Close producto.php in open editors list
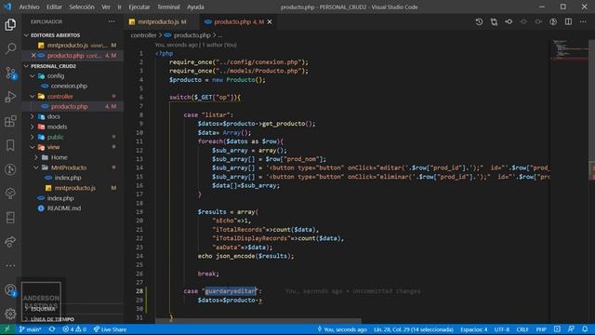This screenshot has height=335, width=595. [x=33, y=56]
